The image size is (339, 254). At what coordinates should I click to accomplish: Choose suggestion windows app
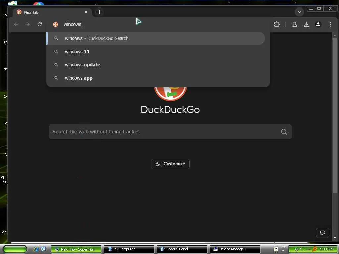pyautogui.click(x=156, y=78)
